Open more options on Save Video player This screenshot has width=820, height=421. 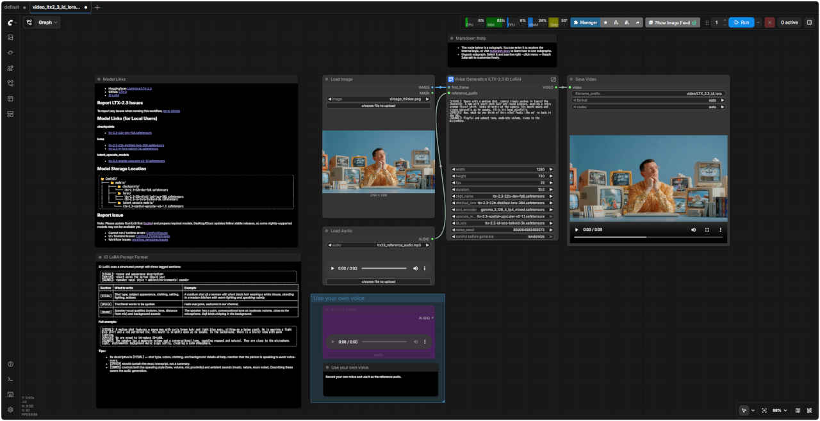tap(720, 230)
